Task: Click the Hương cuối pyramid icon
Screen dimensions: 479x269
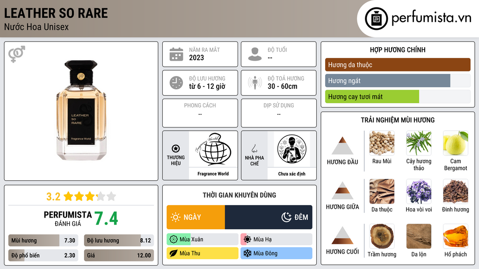Action: [x=342, y=235]
